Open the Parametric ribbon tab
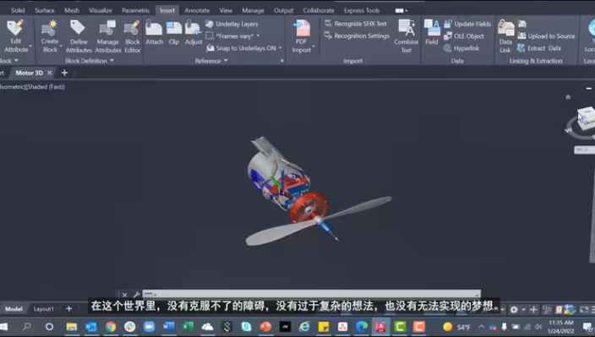This screenshot has width=595, height=337. pyautogui.click(x=135, y=11)
